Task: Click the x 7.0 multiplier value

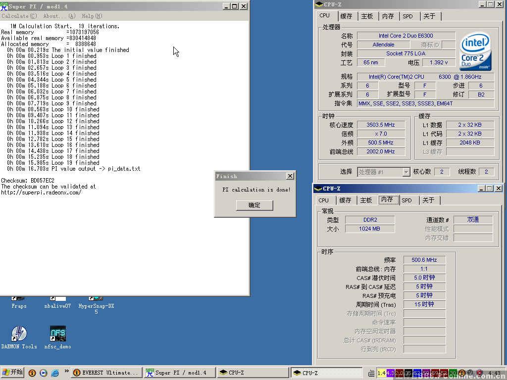Action: (381, 134)
